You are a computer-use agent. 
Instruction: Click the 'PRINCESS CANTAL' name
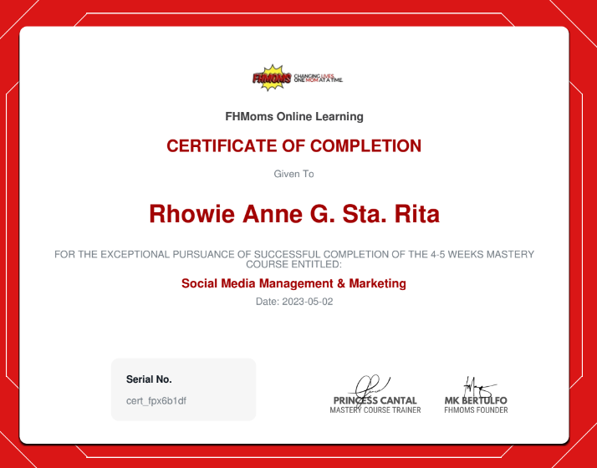tap(375, 400)
